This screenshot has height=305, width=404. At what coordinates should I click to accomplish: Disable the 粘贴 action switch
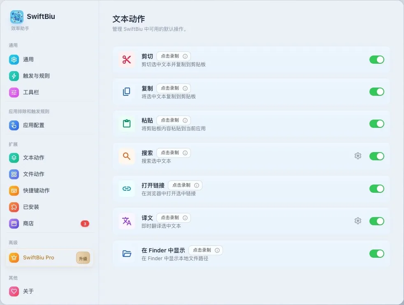(377, 124)
